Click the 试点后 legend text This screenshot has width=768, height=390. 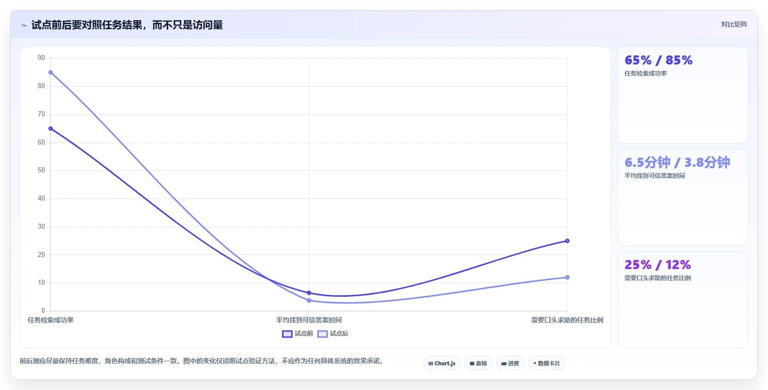(339, 334)
